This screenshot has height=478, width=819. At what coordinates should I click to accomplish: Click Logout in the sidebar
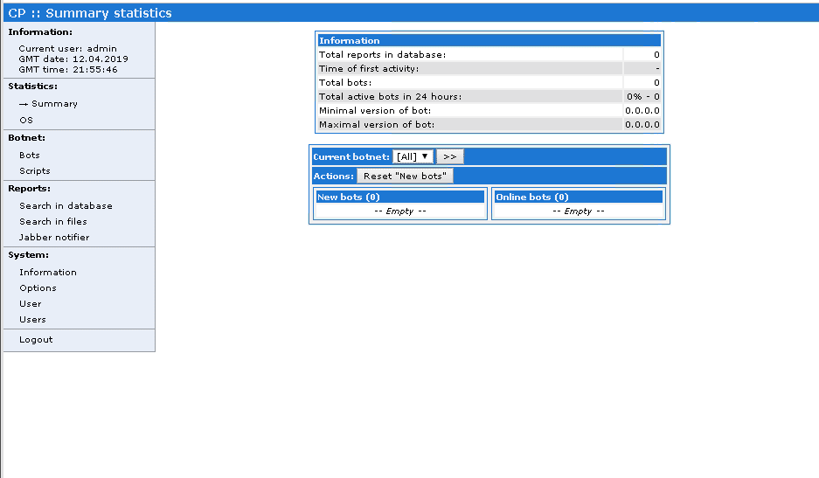pos(36,340)
